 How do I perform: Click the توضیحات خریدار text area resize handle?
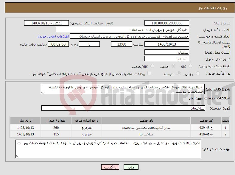coord(17,156)
